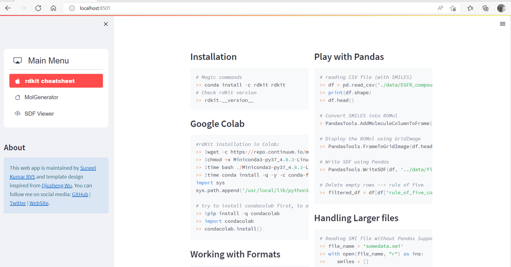This screenshot has height=267, width=511.
Task: Reload the localhost page
Action: (38, 8)
